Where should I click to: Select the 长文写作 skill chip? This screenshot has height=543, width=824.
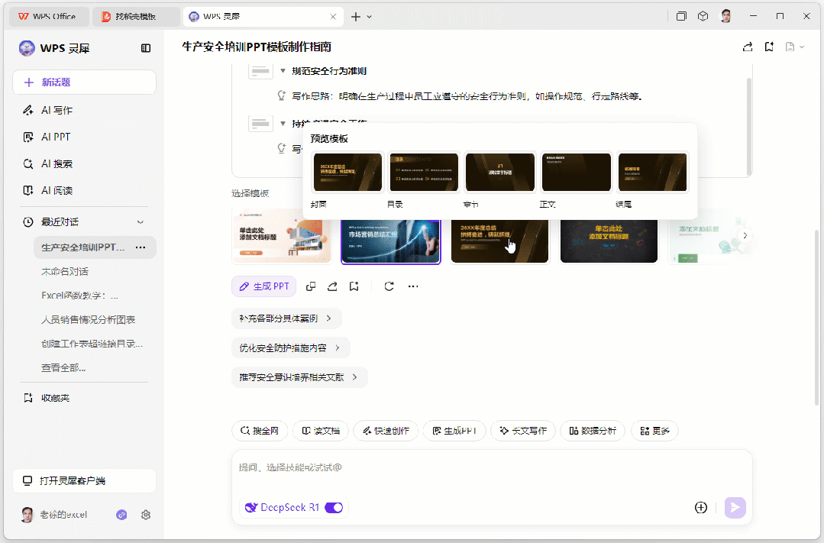(x=523, y=431)
